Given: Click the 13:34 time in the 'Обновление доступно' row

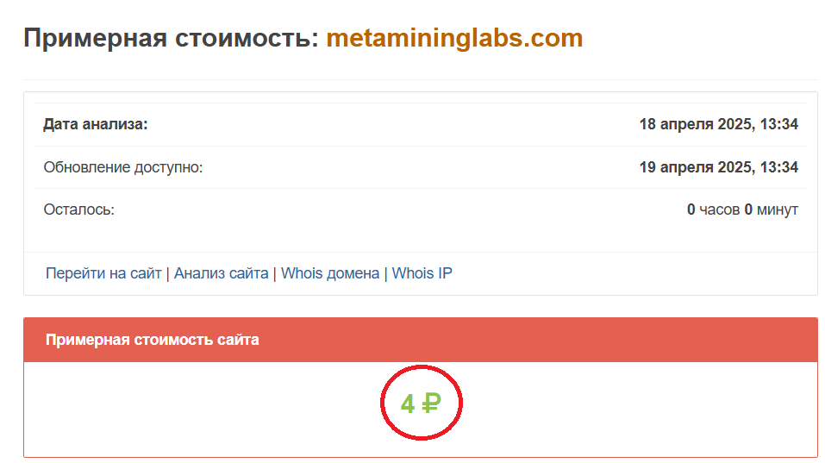Looking at the screenshot, I should pyautogui.click(x=778, y=167).
